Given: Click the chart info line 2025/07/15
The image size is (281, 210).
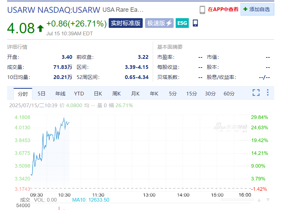Looking at the screenshot, I should coord(71,106).
